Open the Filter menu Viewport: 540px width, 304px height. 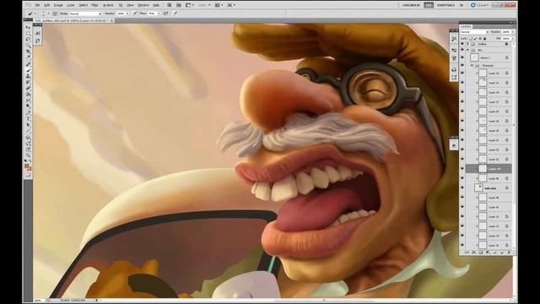[x=95, y=5]
